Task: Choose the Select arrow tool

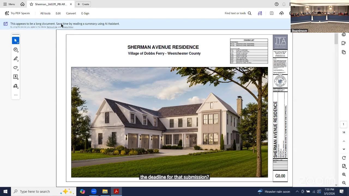Action: (x=16, y=40)
